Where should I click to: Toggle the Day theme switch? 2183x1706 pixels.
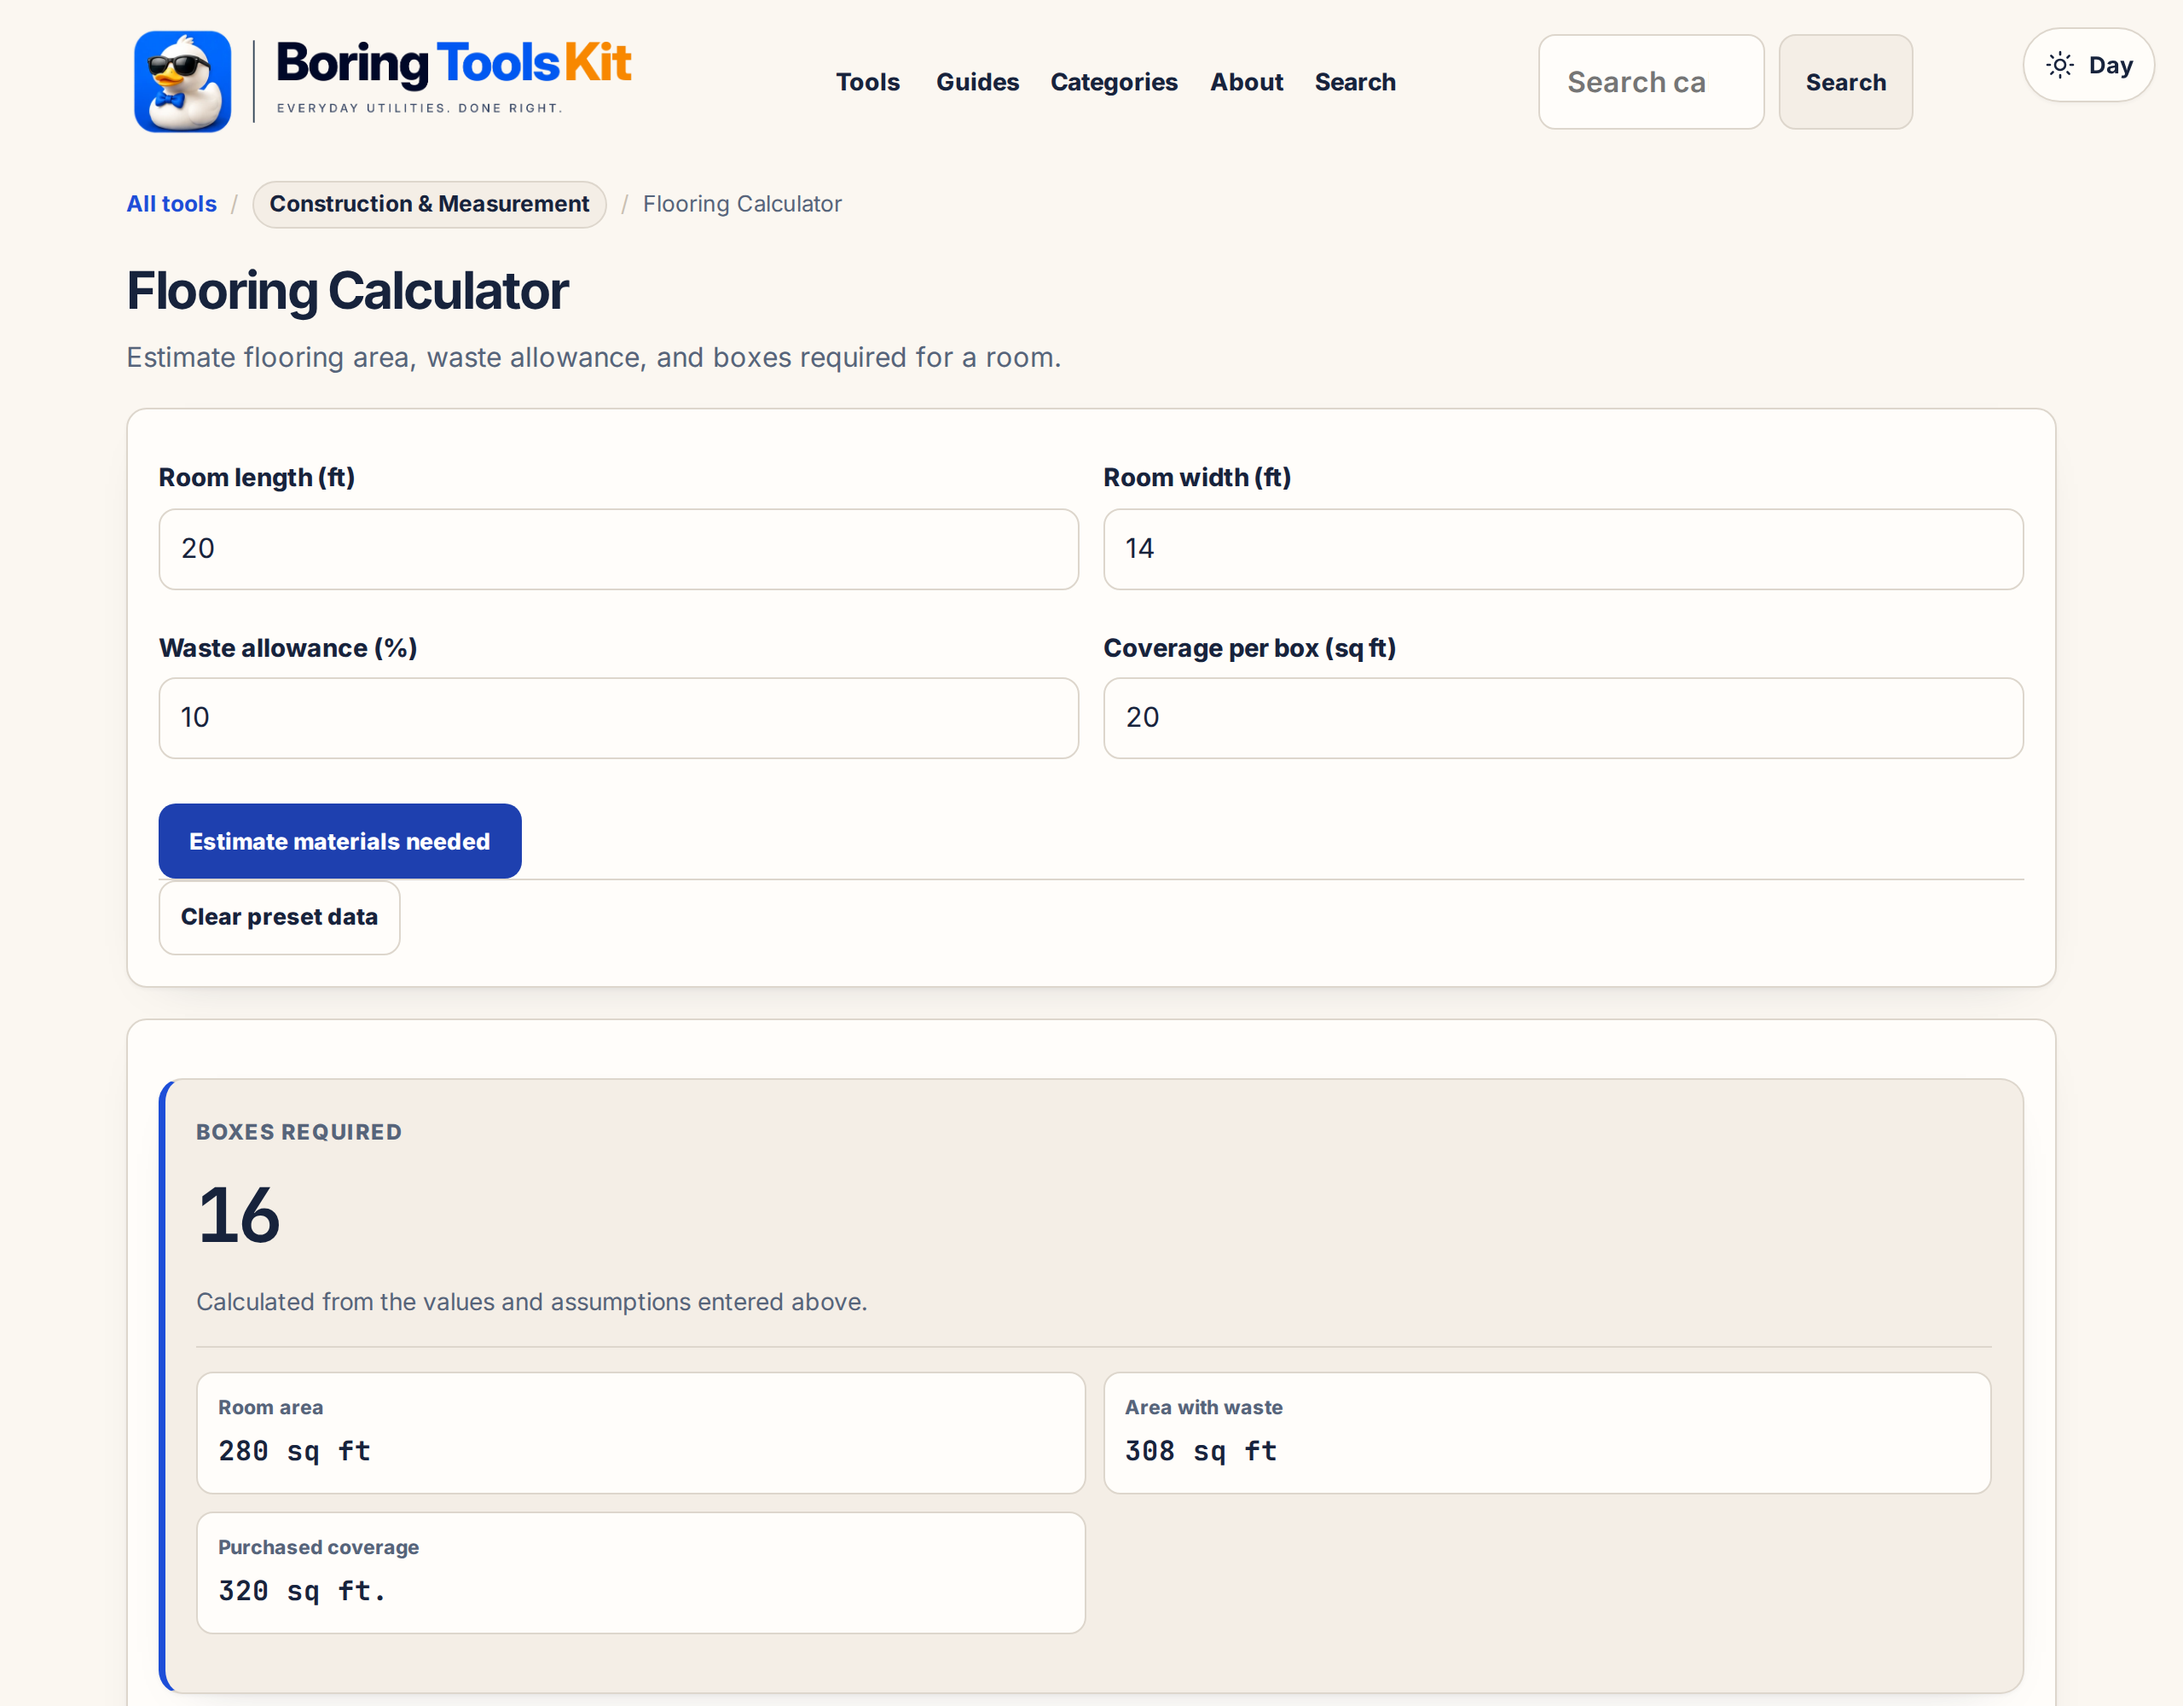click(x=2088, y=65)
